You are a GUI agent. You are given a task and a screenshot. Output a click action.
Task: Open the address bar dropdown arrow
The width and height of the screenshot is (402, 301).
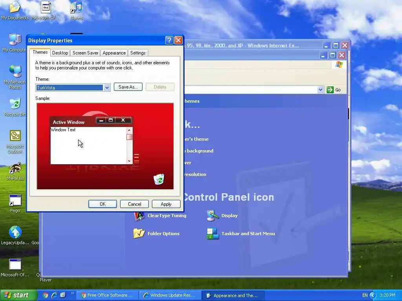(320, 90)
